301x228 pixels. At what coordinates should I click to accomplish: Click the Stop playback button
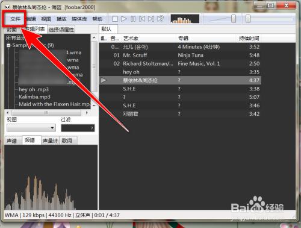tap(115, 19)
